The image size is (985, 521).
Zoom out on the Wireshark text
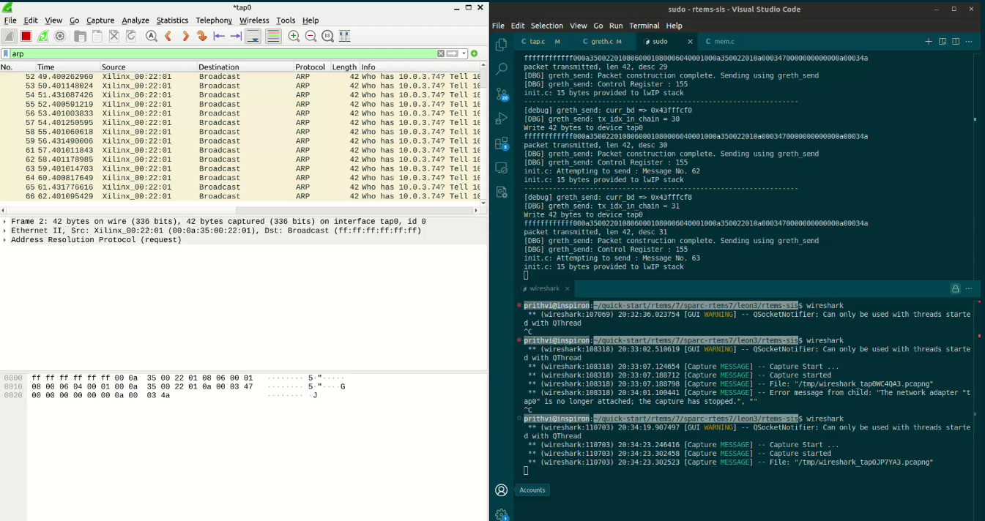(311, 36)
